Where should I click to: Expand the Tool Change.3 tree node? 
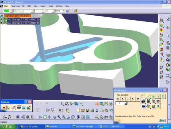pos(1,23)
